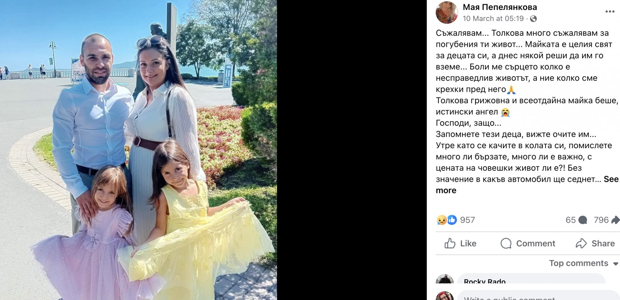
Task: Expand post text with See more
Action: (x=527, y=185)
